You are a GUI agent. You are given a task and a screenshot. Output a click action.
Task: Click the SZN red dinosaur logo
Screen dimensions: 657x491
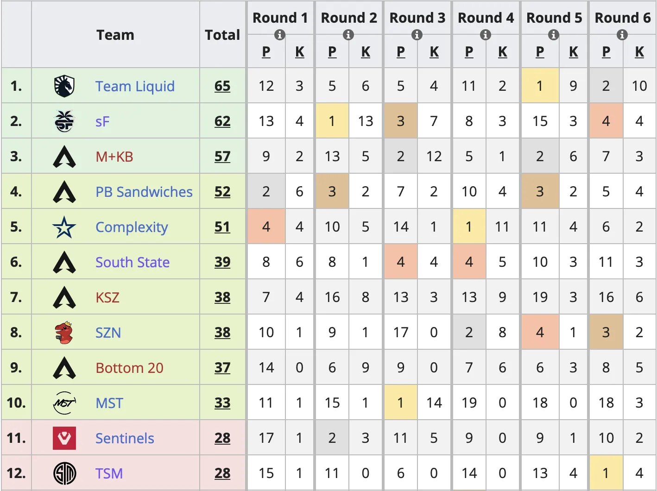[x=64, y=333]
